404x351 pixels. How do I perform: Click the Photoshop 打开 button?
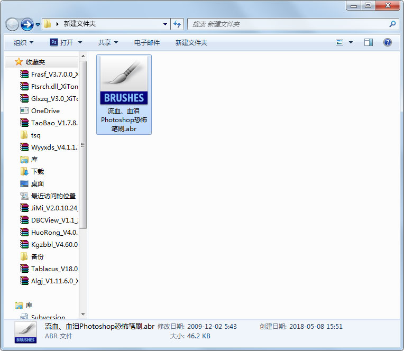coord(61,42)
